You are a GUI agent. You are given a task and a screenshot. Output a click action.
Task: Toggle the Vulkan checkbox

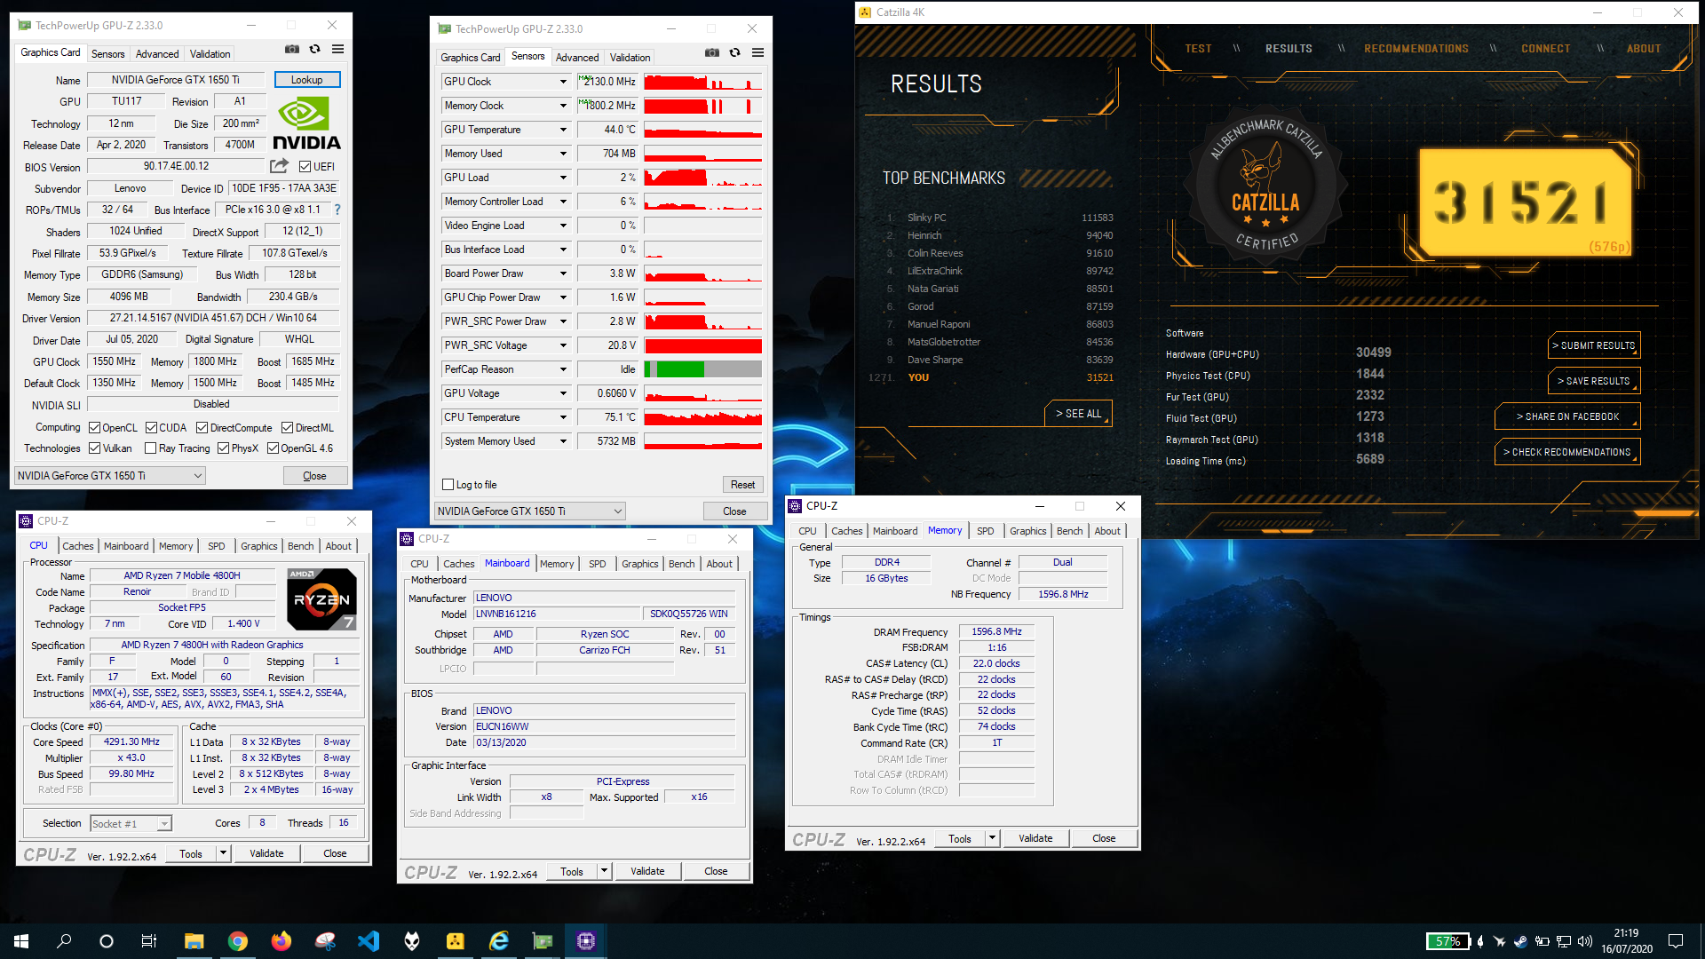[x=94, y=448]
